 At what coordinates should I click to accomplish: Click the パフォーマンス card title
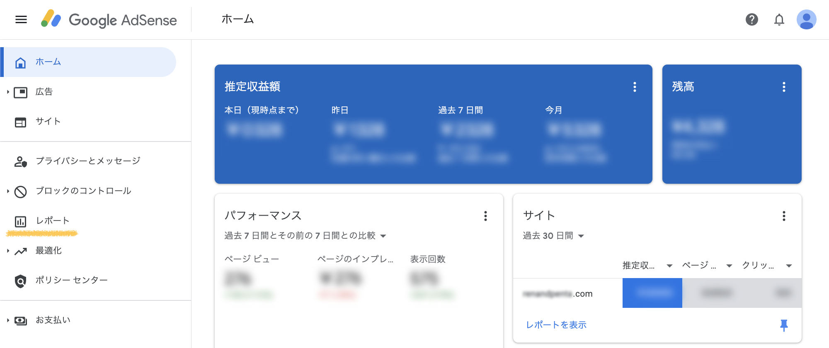263,216
